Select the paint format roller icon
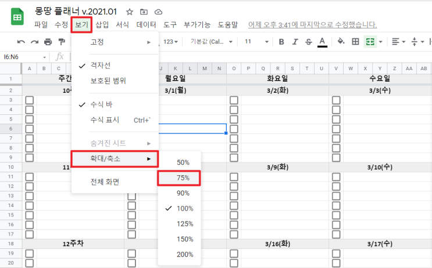432x268 pixels. [x=62, y=42]
